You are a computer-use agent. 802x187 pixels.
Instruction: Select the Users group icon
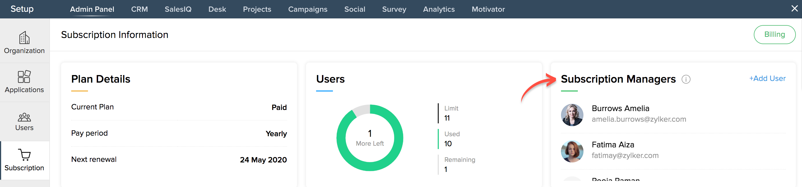(x=24, y=117)
